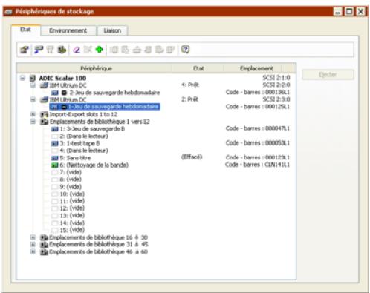Click the last grayed icon before the help icon
Screen dimensions: 370x293
point(171,50)
